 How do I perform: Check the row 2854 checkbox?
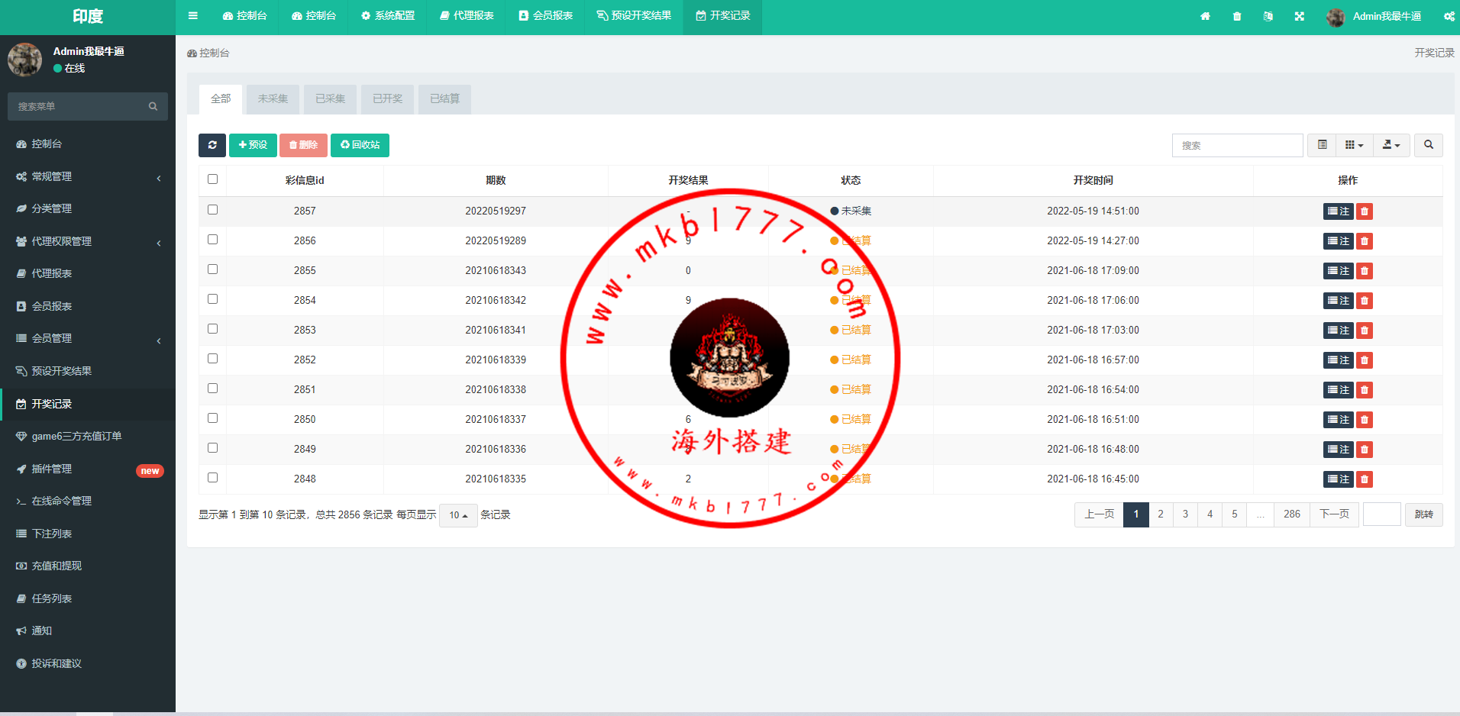pos(212,299)
